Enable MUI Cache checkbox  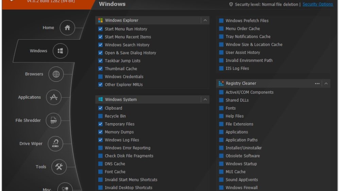click(221, 172)
